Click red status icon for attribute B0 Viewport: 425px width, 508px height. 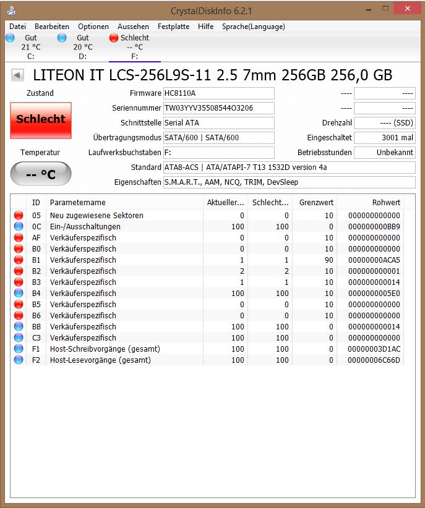(x=19, y=249)
